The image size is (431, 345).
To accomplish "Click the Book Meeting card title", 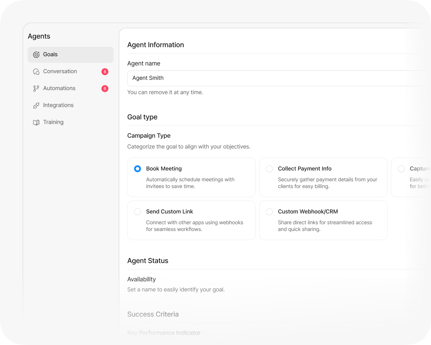I will click(x=164, y=168).
